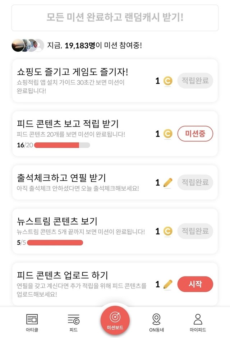Image resolution: width=230 pixels, height=338 pixels.
Task: Tap 적립완료 button for 출석체크 mission
Action: click(x=195, y=182)
